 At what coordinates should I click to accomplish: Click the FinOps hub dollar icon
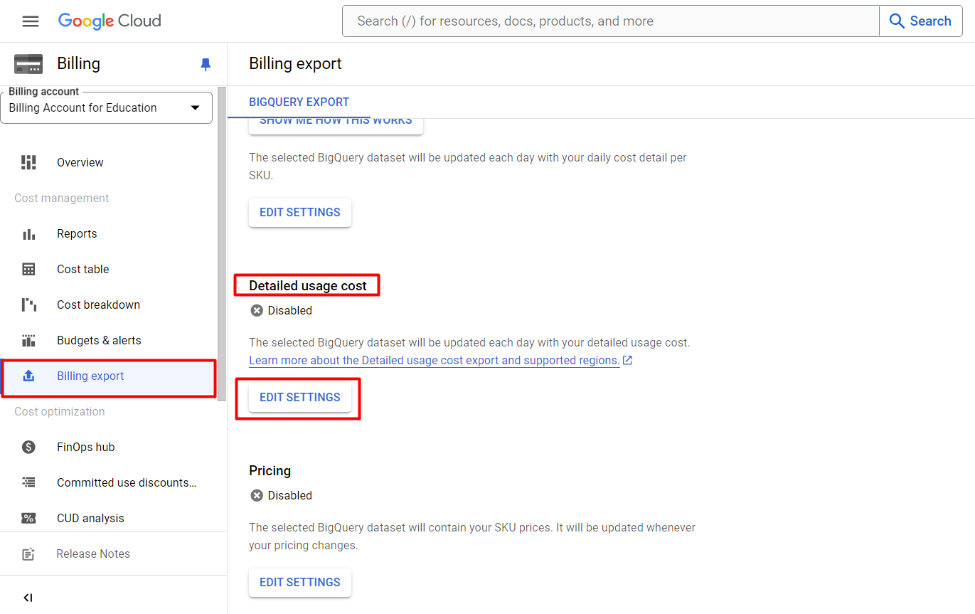tap(28, 447)
